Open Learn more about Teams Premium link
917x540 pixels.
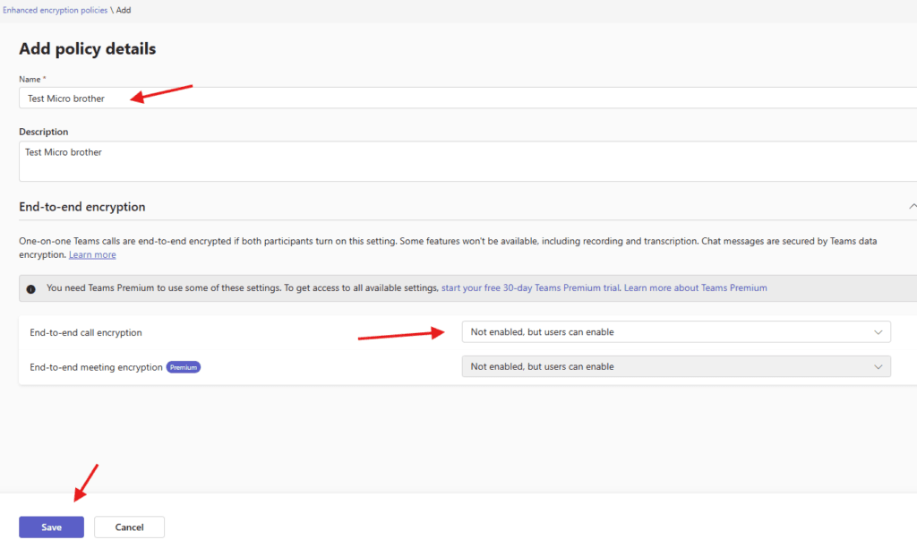pos(696,288)
